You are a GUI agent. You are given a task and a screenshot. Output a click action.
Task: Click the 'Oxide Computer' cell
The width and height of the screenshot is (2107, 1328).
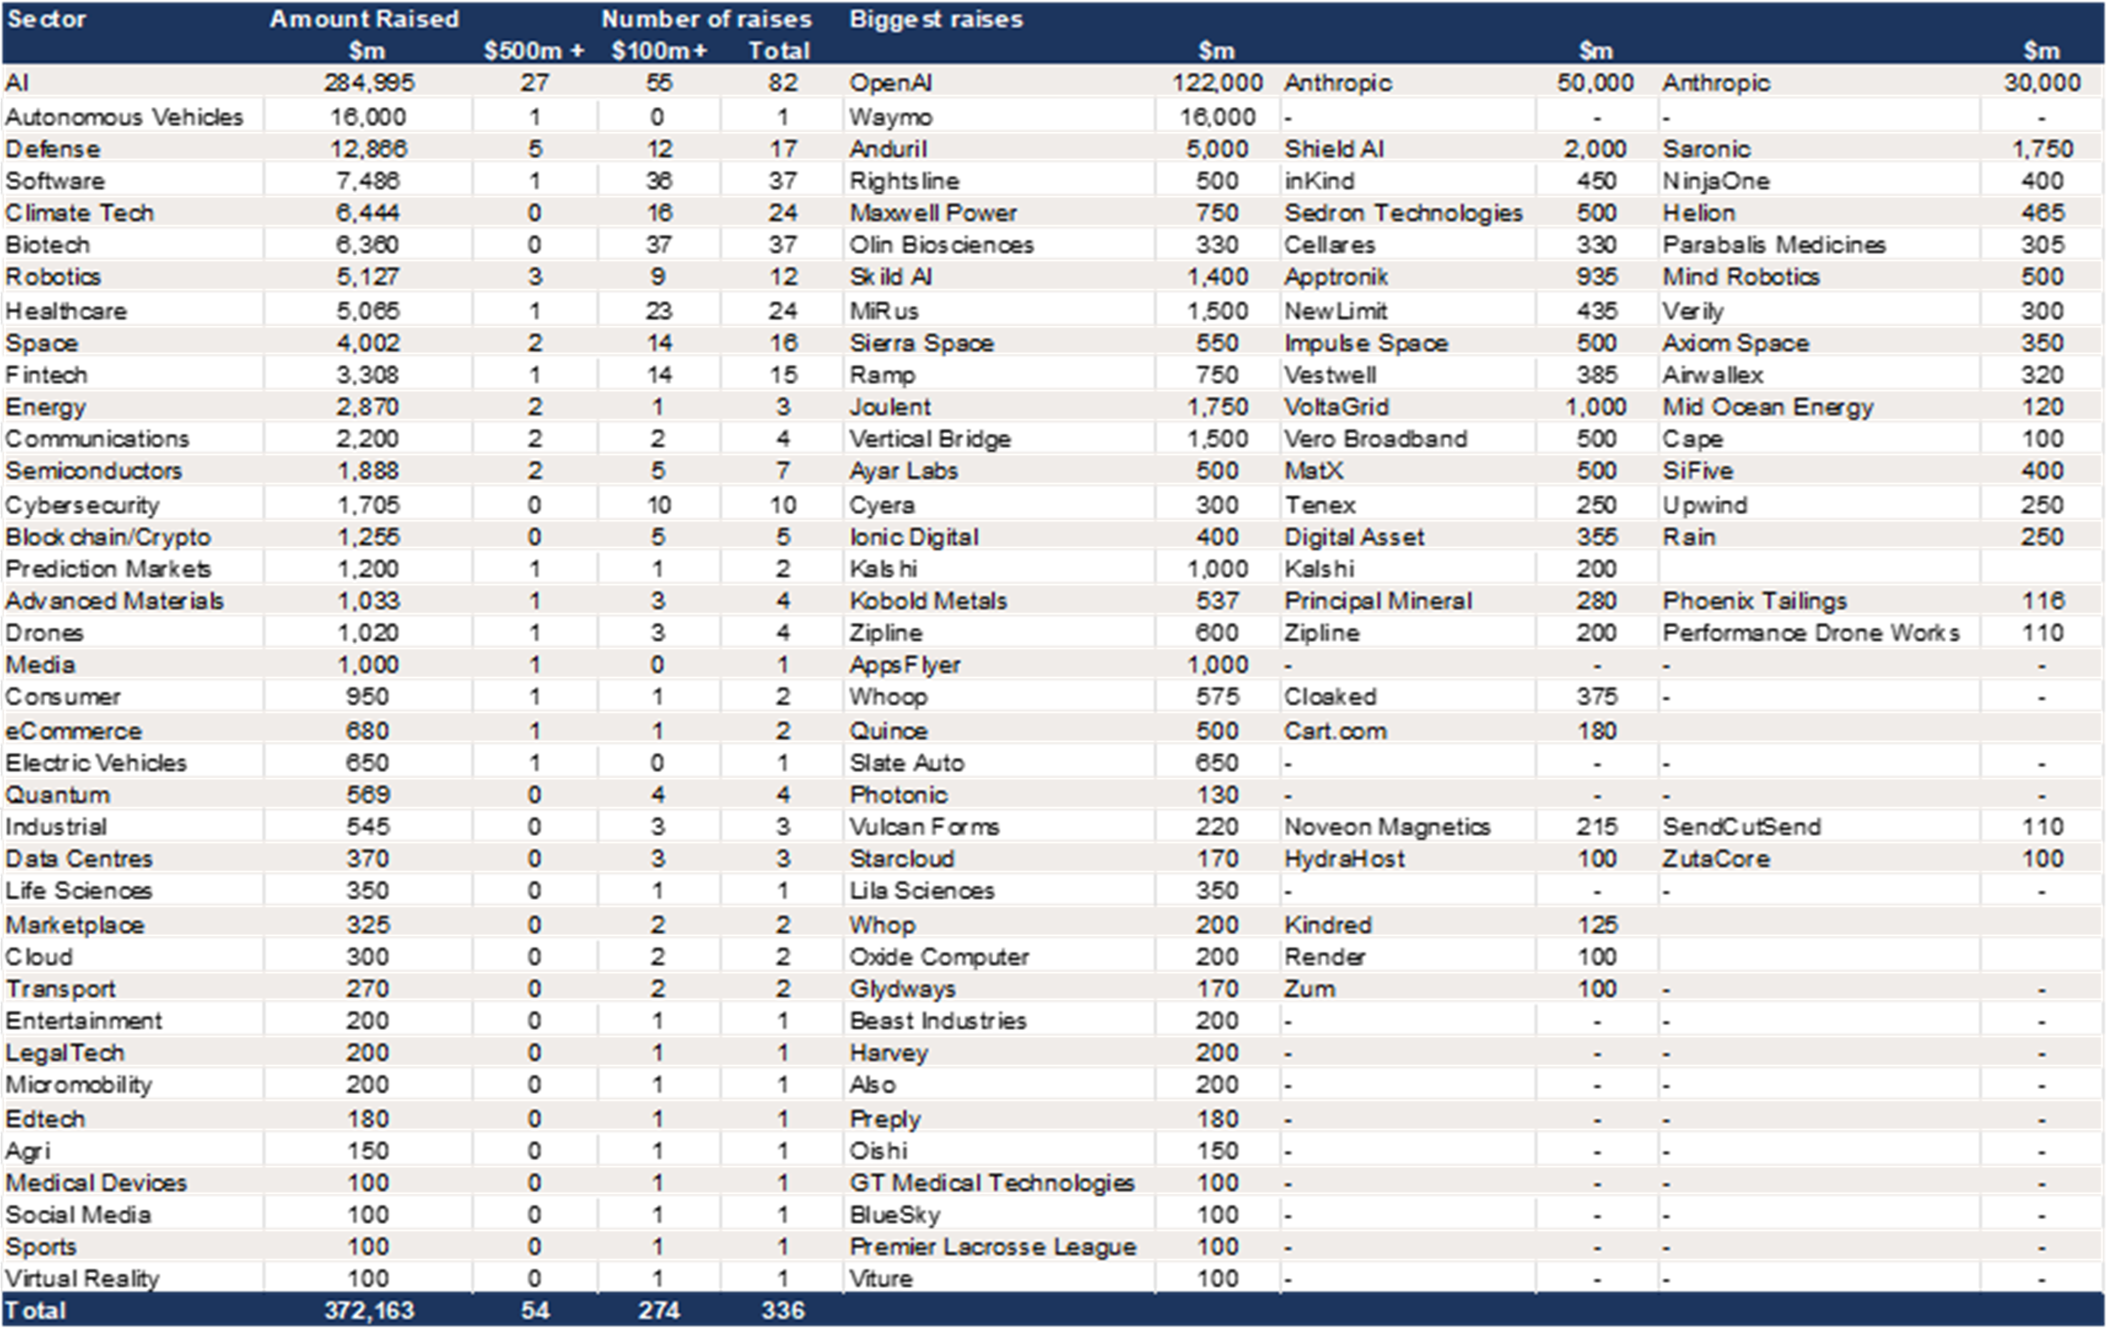939,957
